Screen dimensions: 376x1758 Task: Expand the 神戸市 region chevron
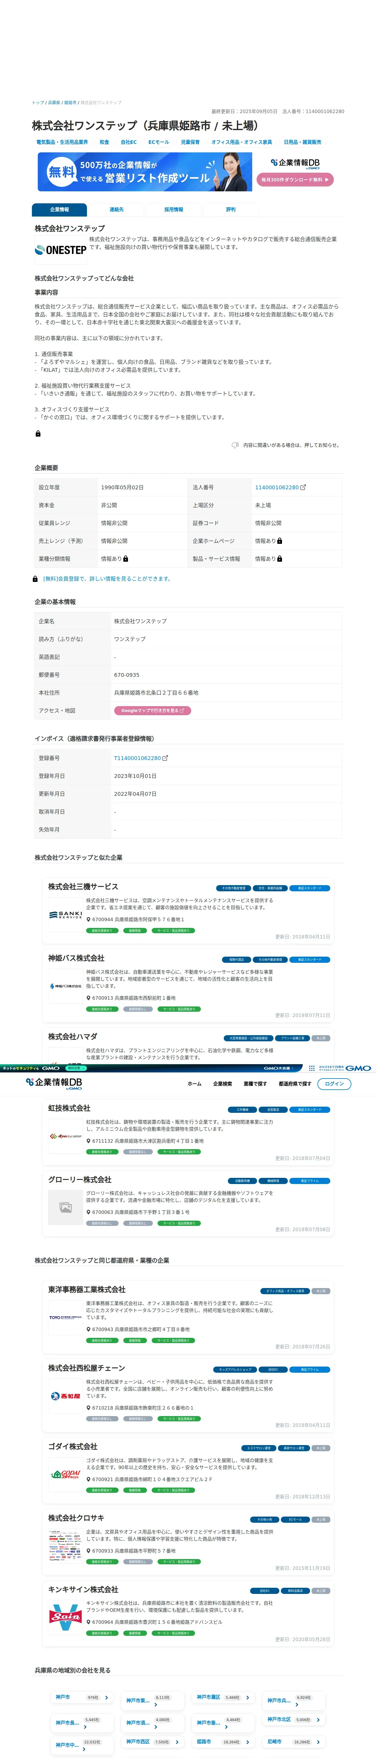coord(107,1697)
